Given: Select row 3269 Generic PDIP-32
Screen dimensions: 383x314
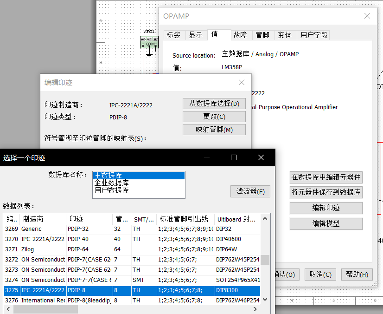Looking at the screenshot, I should [132, 229].
